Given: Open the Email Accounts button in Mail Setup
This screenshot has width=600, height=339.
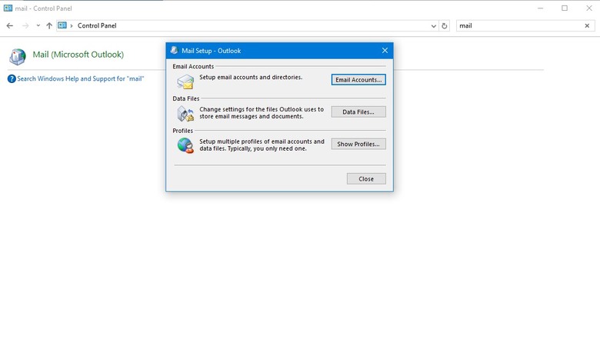Looking at the screenshot, I should pos(358,79).
